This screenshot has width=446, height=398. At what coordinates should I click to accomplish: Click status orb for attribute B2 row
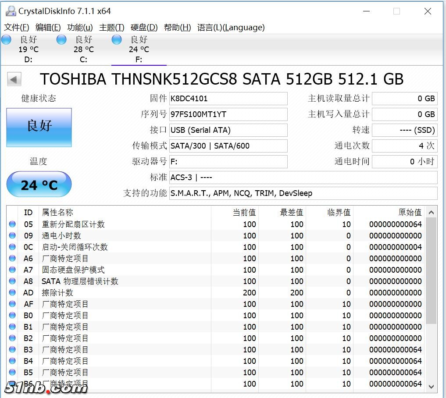coord(12,338)
